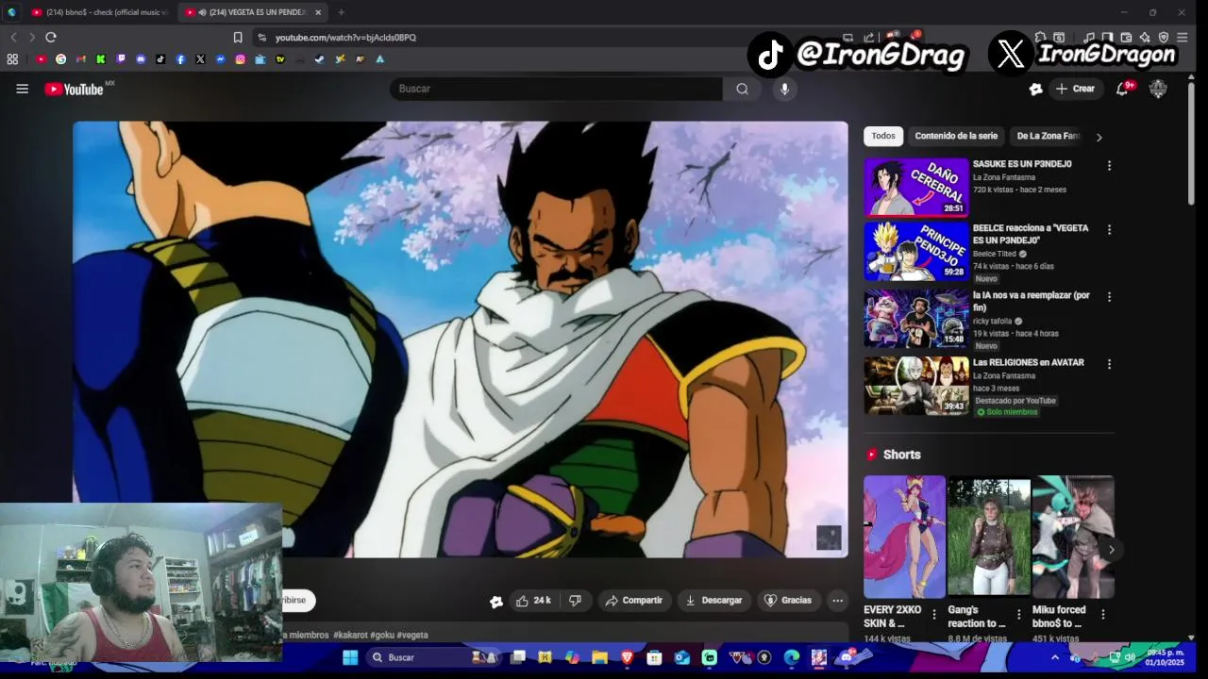This screenshot has width=1208, height=679.
Task: Start voice search with the microphone
Action: coord(784,89)
